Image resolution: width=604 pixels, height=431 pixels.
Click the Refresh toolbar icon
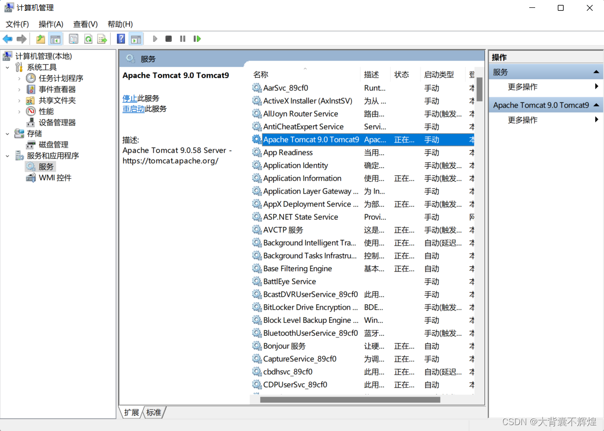tap(88, 39)
